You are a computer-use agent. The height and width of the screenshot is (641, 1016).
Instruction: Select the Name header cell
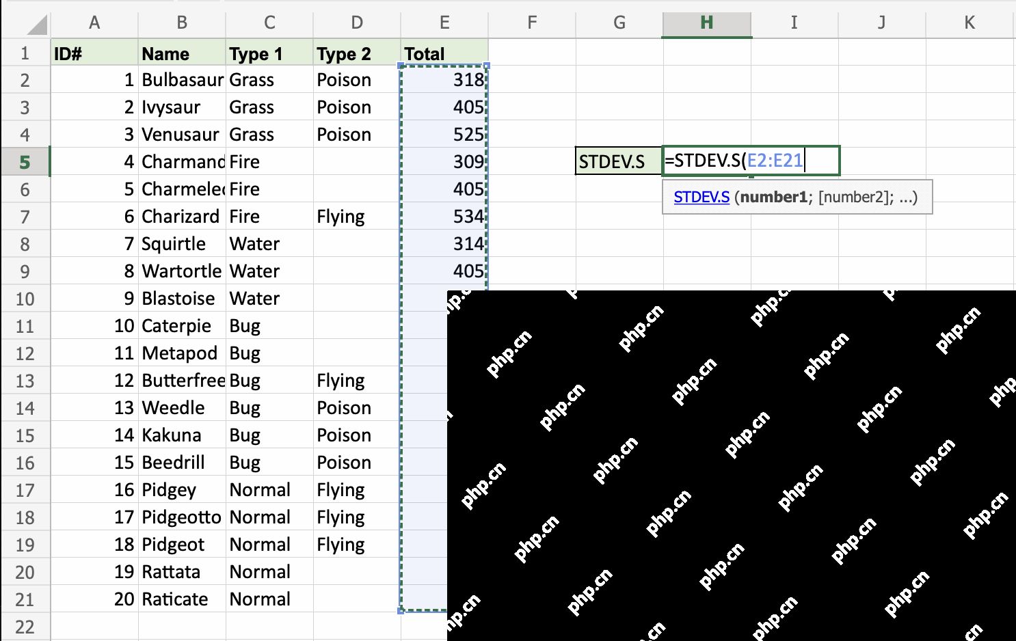coord(182,53)
